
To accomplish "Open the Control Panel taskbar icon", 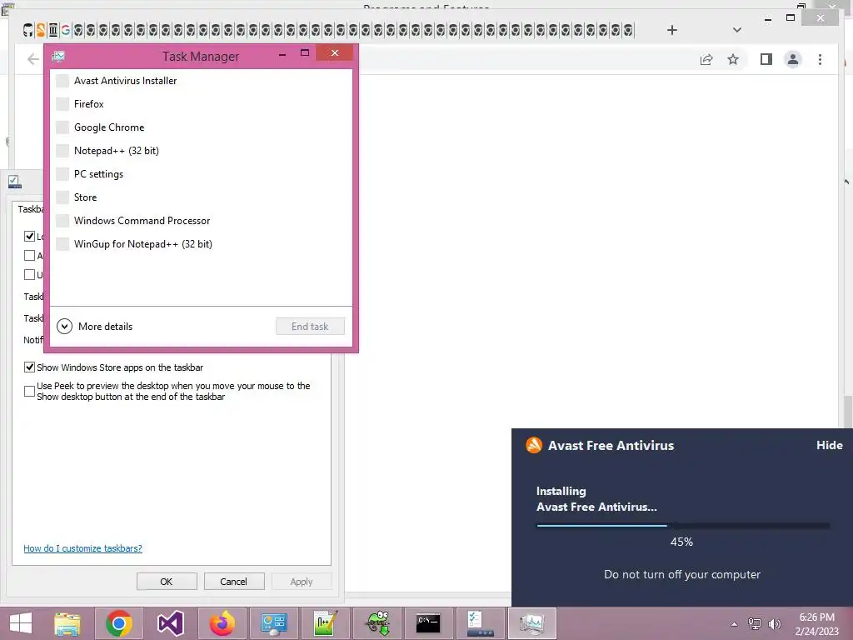I will click(273, 623).
